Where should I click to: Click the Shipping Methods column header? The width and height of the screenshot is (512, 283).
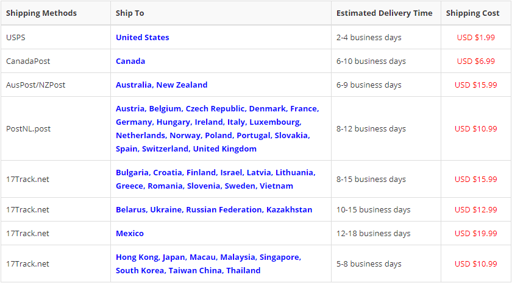(x=41, y=13)
